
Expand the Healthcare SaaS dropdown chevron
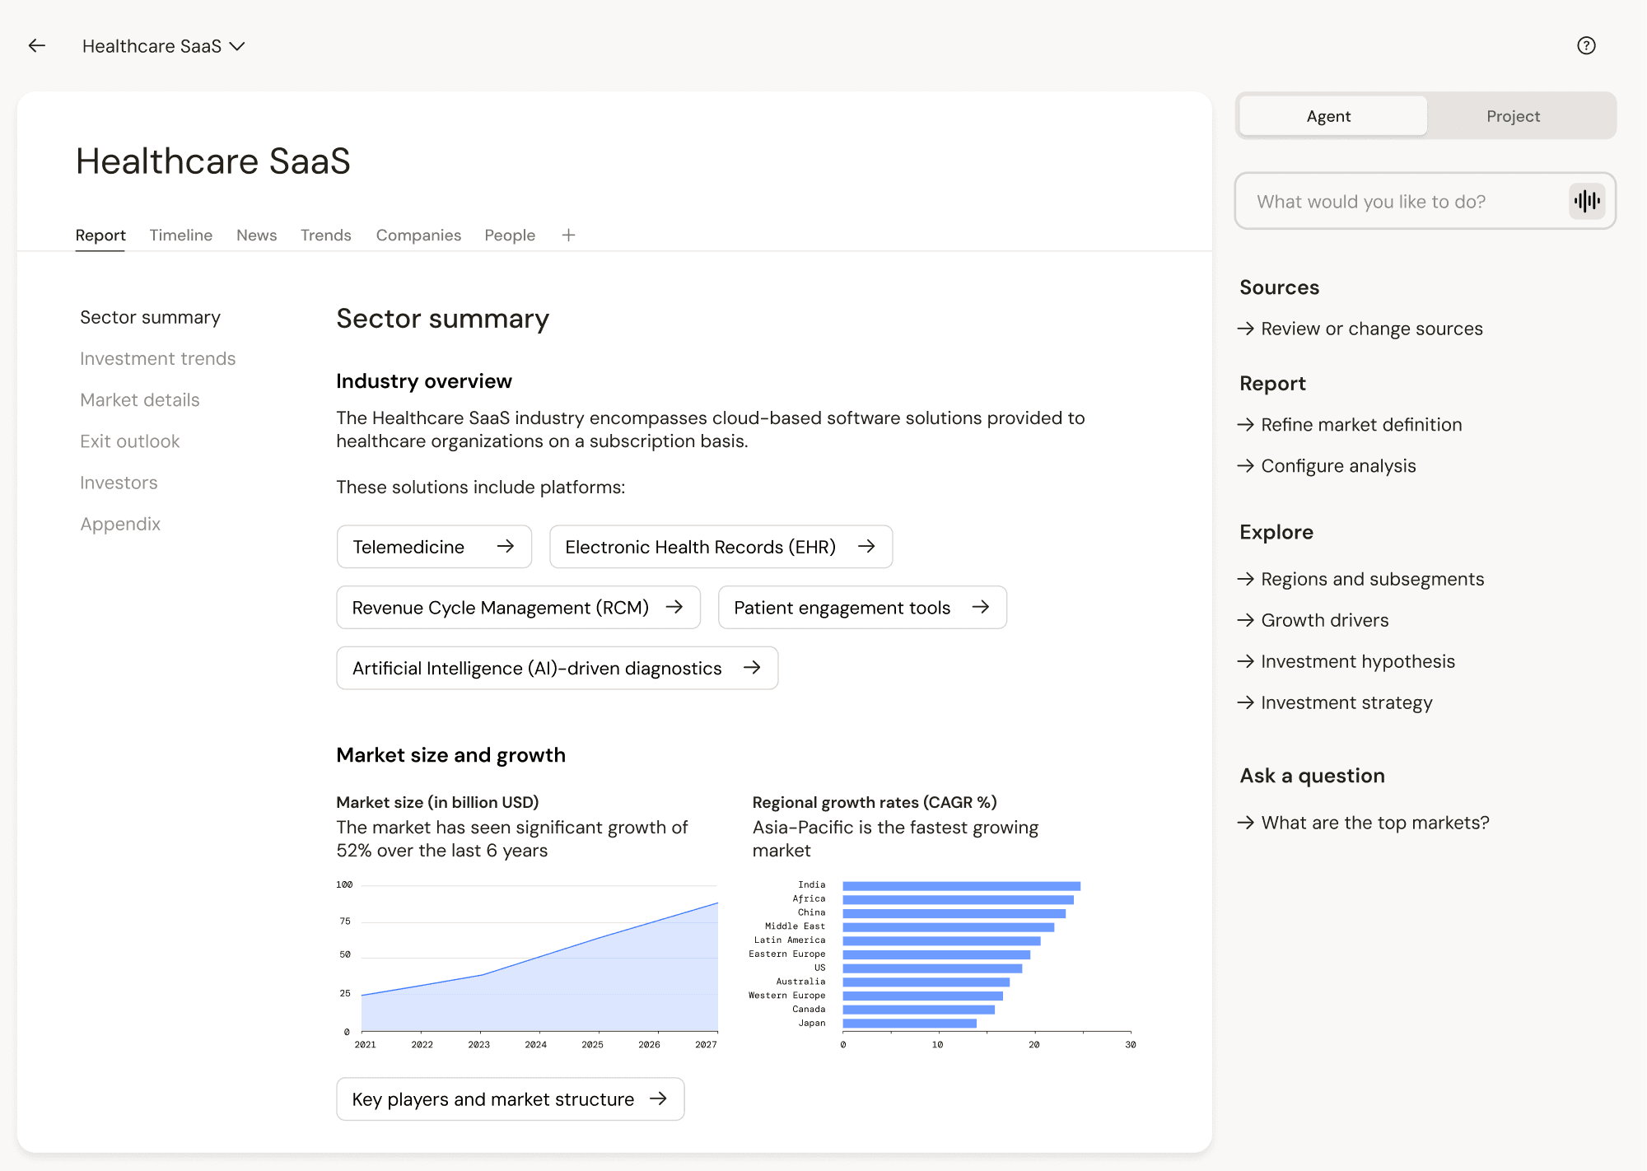237,46
